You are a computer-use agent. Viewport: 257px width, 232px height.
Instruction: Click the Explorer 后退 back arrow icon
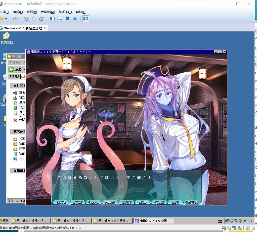(11, 69)
